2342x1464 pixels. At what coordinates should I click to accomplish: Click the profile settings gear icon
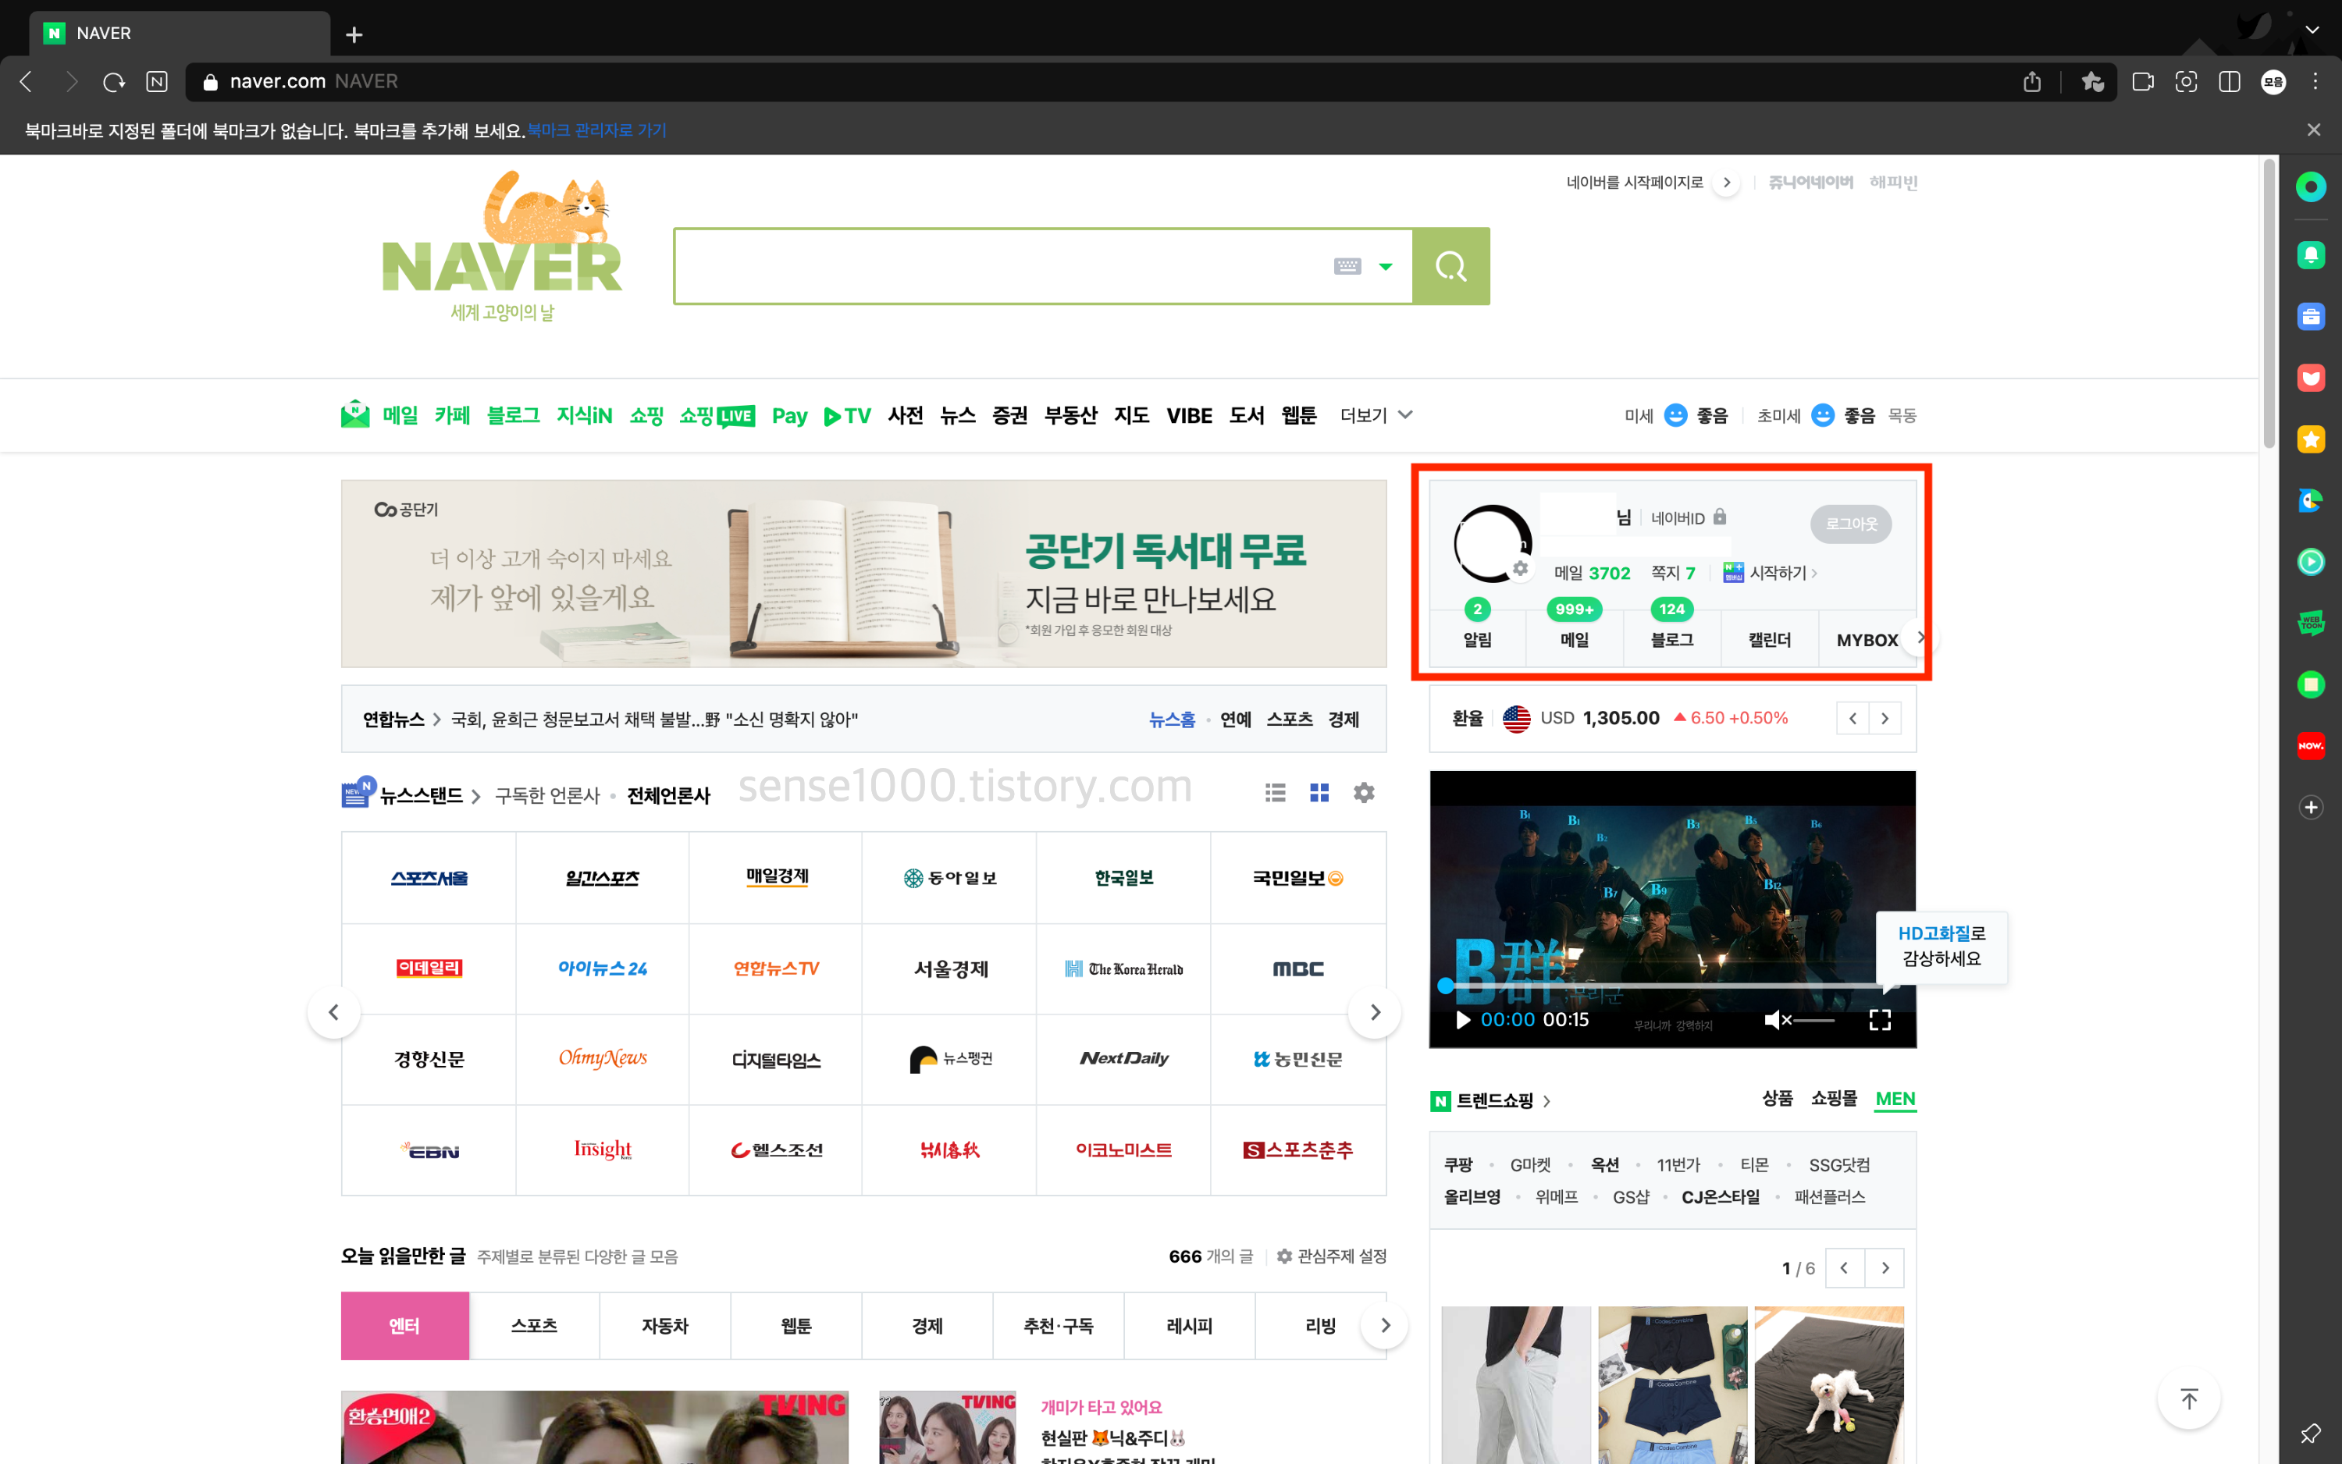[x=1521, y=570]
